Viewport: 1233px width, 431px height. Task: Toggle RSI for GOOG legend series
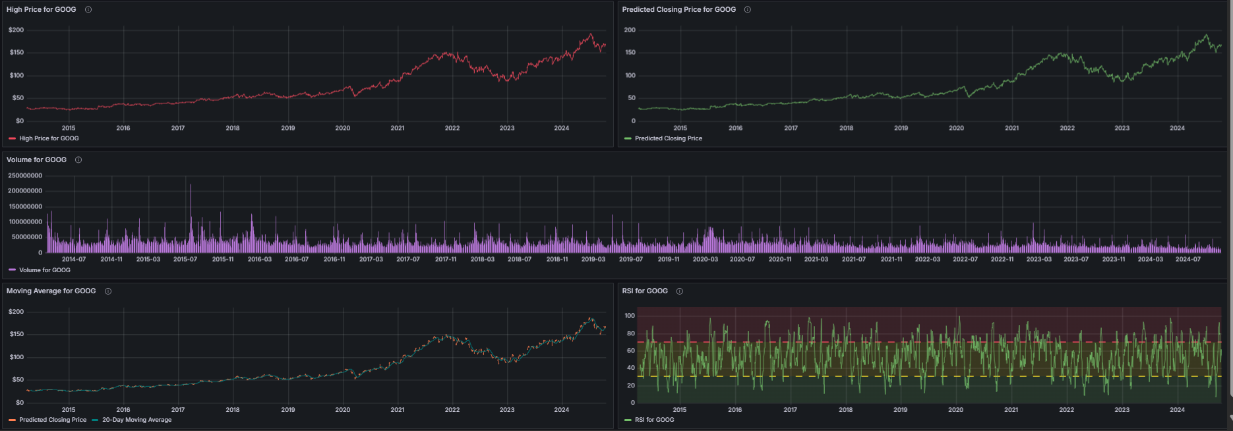[x=654, y=420]
